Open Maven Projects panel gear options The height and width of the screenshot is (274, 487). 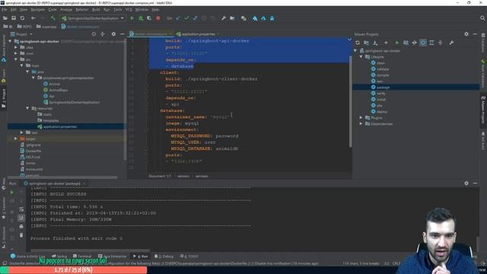point(466,33)
